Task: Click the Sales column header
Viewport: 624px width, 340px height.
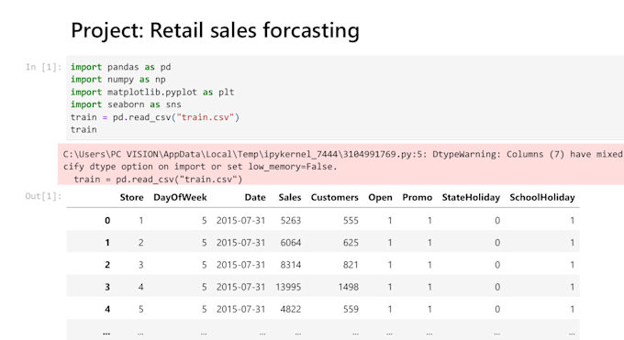Action: click(x=290, y=197)
